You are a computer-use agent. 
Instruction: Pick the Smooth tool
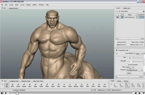[24, 85]
